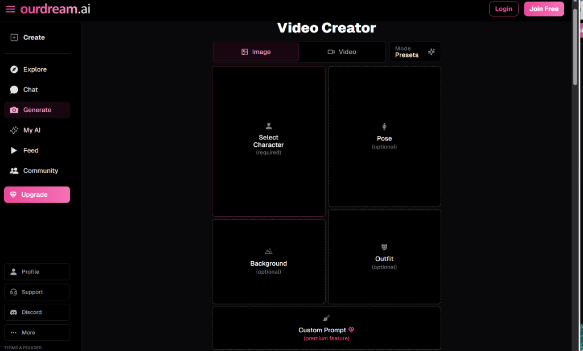
Task: Click the Login button
Action: pos(503,9)
